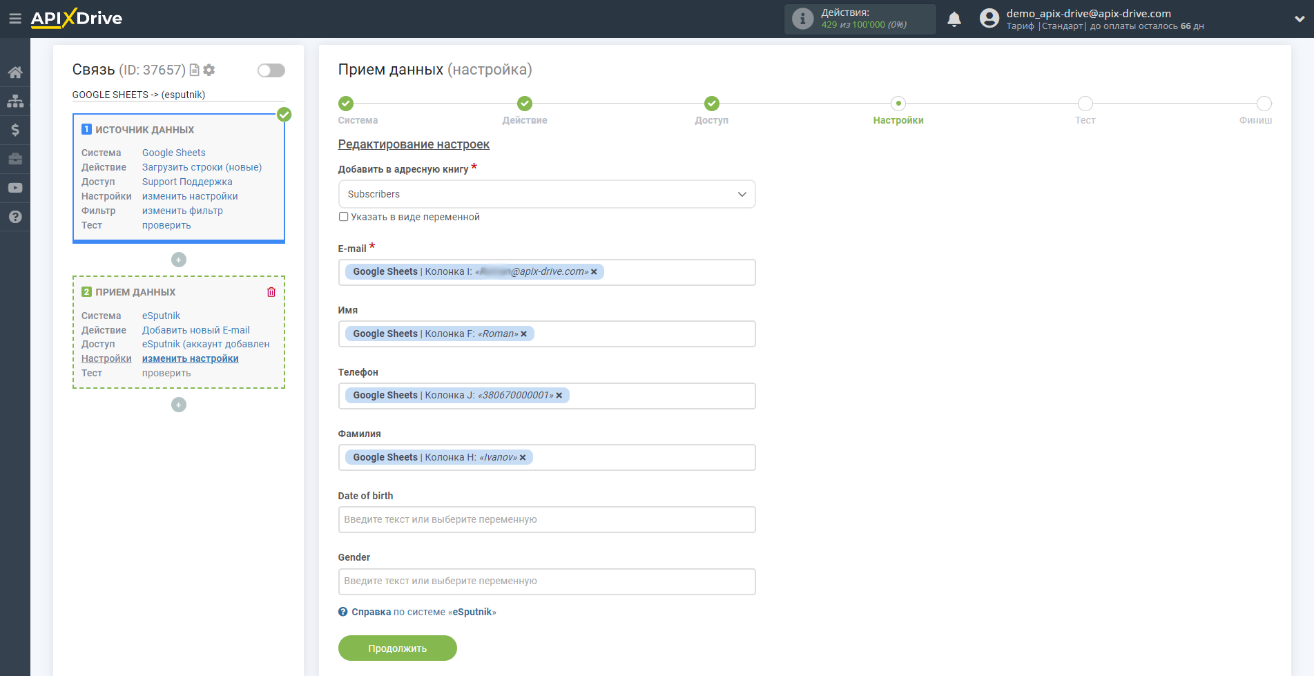Remove the Ivanov surname variable tag
Viewport: 1314px width, 676px height.
[x=523, y=458]
